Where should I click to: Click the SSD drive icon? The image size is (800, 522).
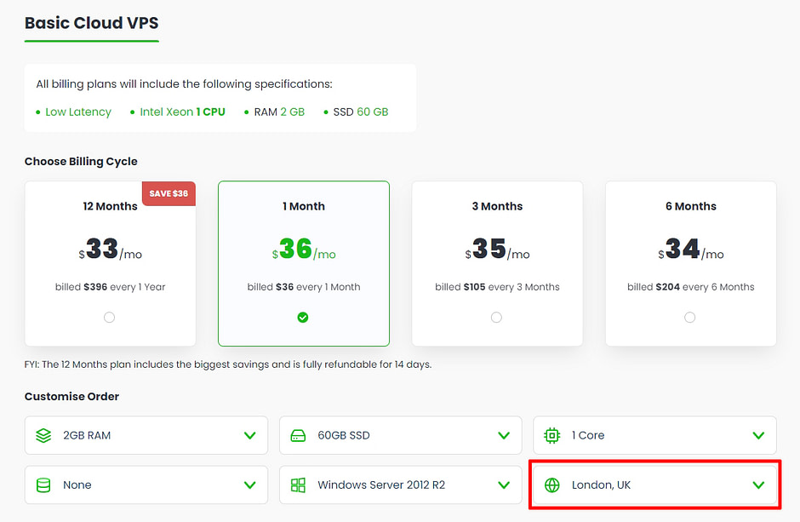(x=298, y=435)
